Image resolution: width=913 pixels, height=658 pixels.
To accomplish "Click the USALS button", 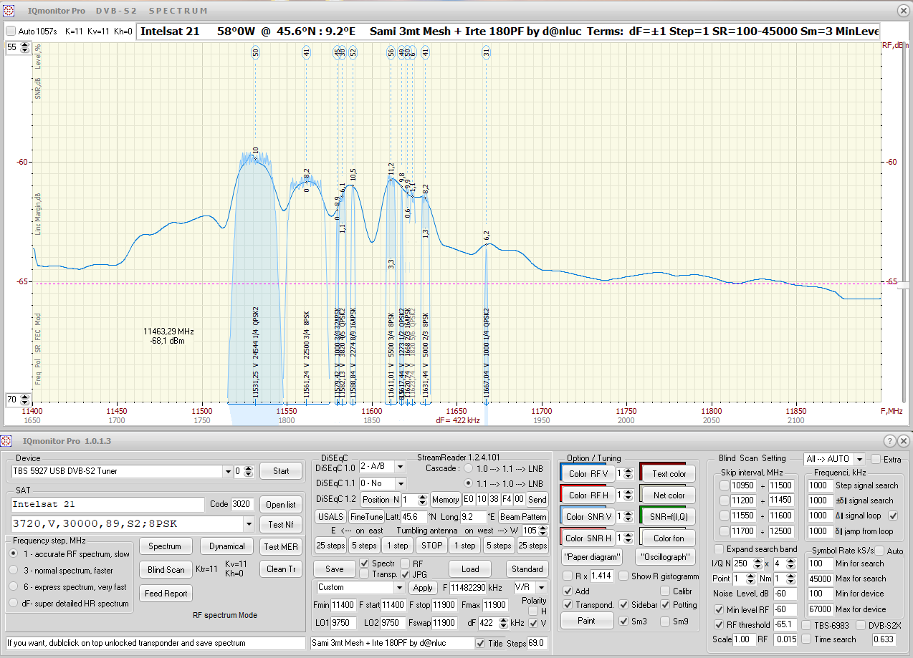I will pos(330,517).
